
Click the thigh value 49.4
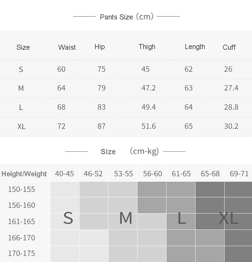click(149, 107)
